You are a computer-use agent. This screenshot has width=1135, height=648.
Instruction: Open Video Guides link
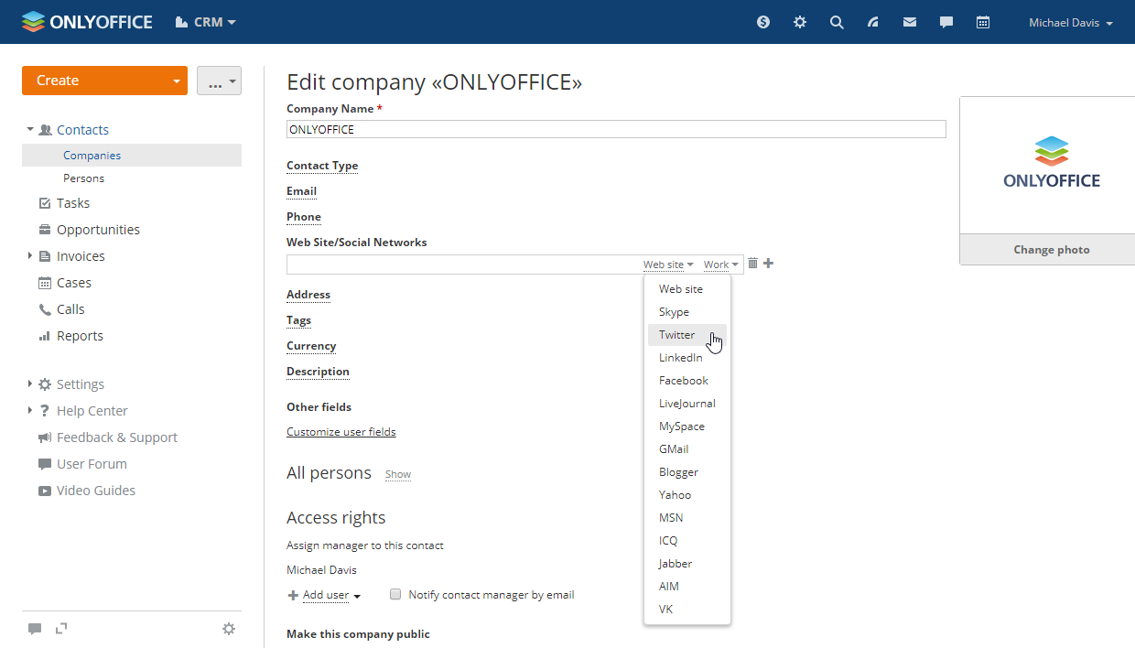[95, 491]
